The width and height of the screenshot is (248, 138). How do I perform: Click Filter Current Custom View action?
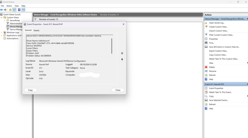pyautogui.click(x=221, y=35)
